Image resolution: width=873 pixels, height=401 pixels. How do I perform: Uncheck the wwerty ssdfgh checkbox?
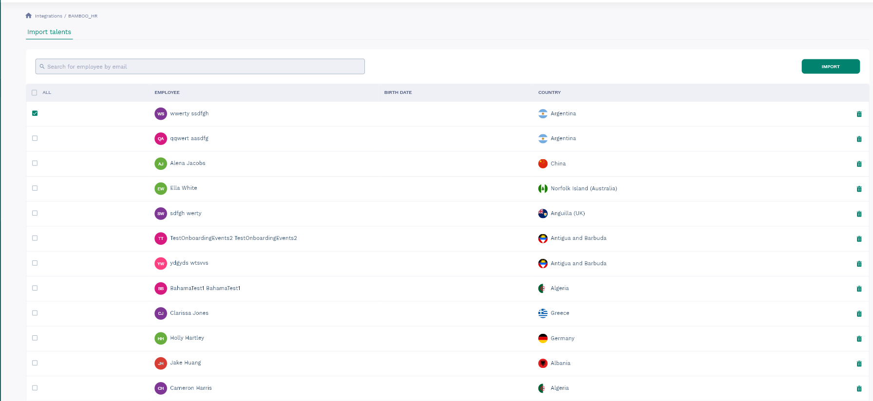[35, 113]
